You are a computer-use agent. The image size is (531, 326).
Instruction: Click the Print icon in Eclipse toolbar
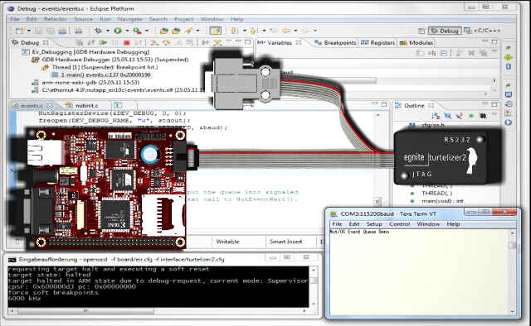click(x=62, y=31)
